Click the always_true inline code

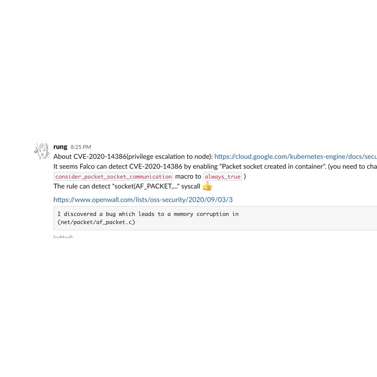[222, 177]
